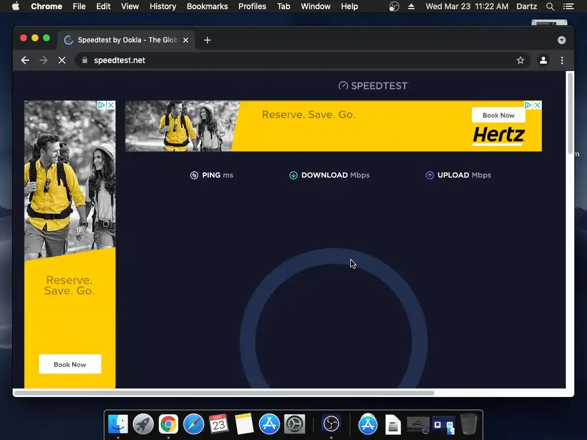Open AdChoices info on top banner ad
Image resolution: width=587 pixels, height=440 pixels.
coord(528,105)
